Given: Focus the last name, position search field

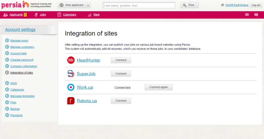Looking at the screenshot, I should pyautogui.click(x=139, y=5).
